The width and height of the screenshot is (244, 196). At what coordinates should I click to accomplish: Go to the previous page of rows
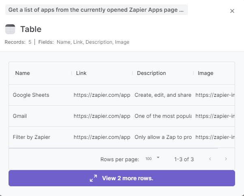click(x=210, y=159)
